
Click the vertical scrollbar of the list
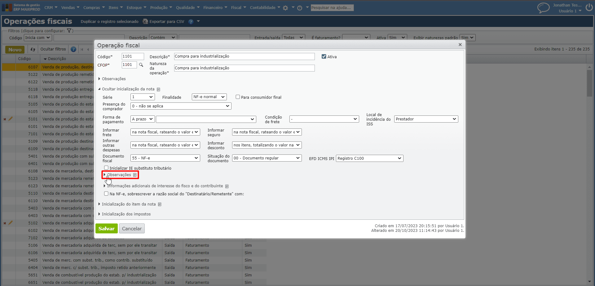[589, 84]
